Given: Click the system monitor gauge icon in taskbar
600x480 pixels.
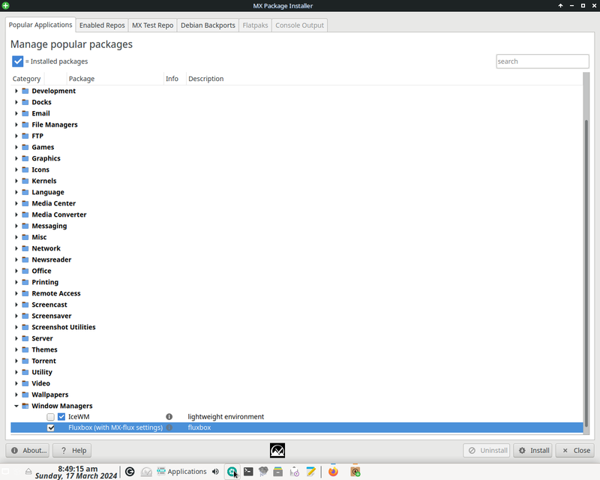Looking at the screenshot, I should pyautogui.click(x=146, y=472).
